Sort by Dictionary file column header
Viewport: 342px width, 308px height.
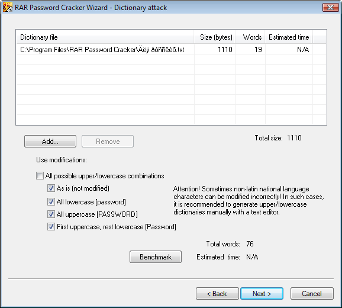(105, 37)
